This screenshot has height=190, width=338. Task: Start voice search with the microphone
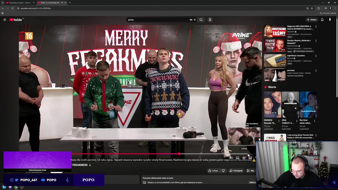click(x=210, y=20)
